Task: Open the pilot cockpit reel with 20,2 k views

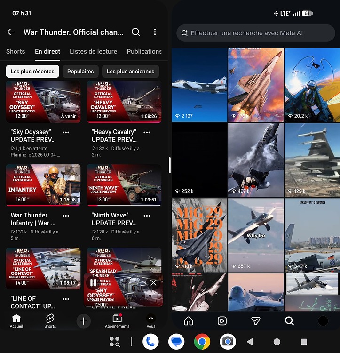Action: [x=312, y=85]
